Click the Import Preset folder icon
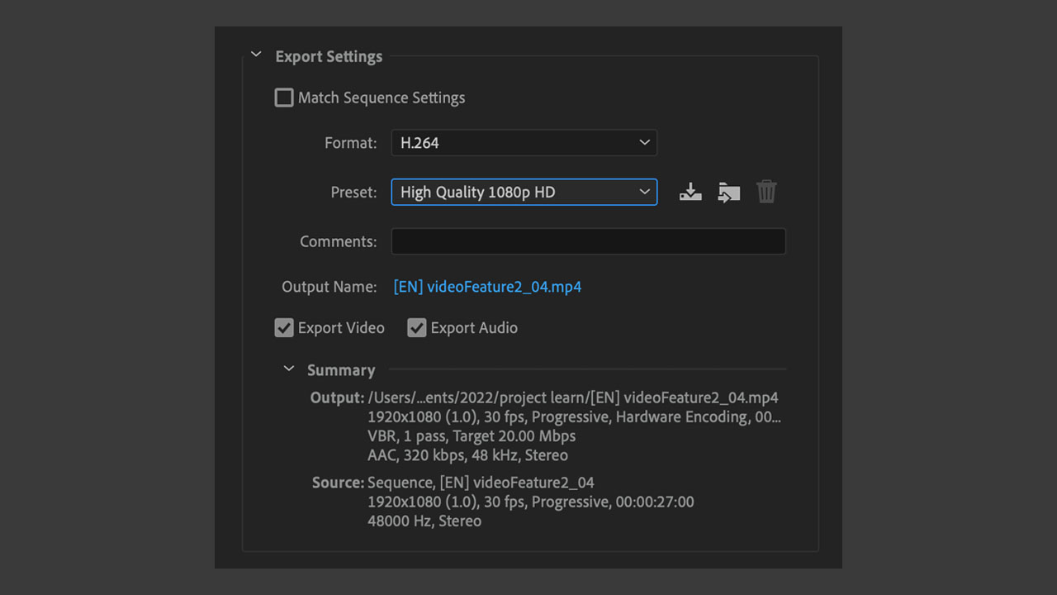The width and height of the screenshot is (1057, 595). click(x=729, y=192)
